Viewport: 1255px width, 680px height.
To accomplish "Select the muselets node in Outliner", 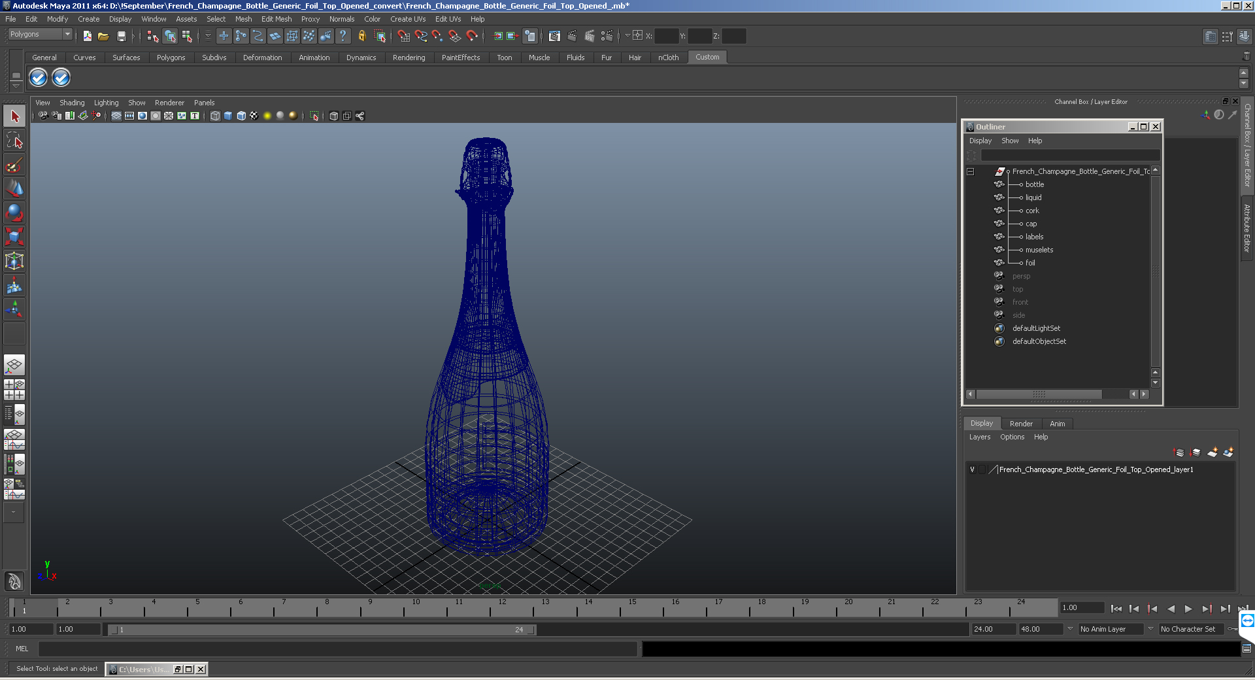I will [1039, 250].
